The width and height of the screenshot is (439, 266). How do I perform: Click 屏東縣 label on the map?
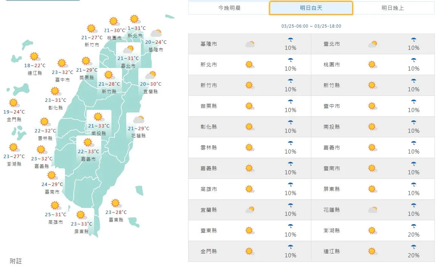(81, 232)
